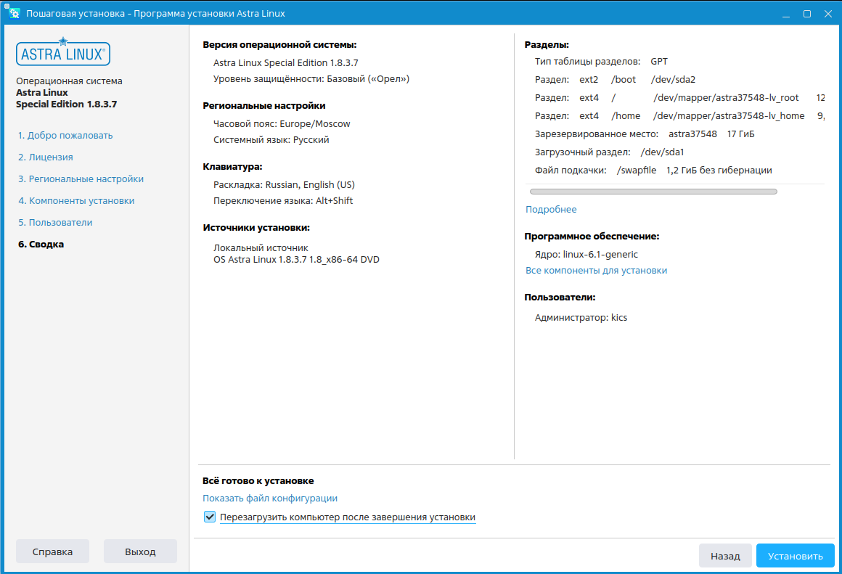Click the Выход button
The image size is (842, 574).
pos(140,552)
